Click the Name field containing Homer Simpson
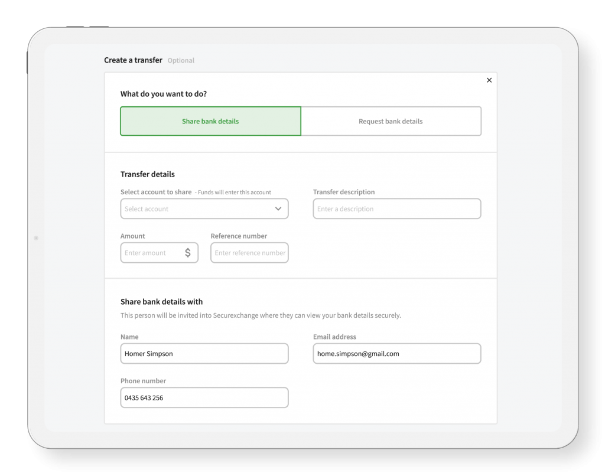605x473 pixels. pyautogui.click(x=204, y=354)
